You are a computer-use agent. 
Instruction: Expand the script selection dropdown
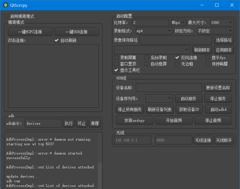(152, 50)
